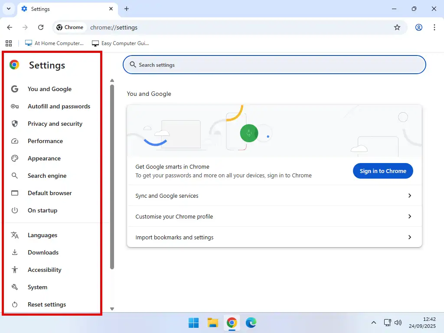The image size is (444, 333).
Task: Go to Appearance settings section
Action: [44, 158]
